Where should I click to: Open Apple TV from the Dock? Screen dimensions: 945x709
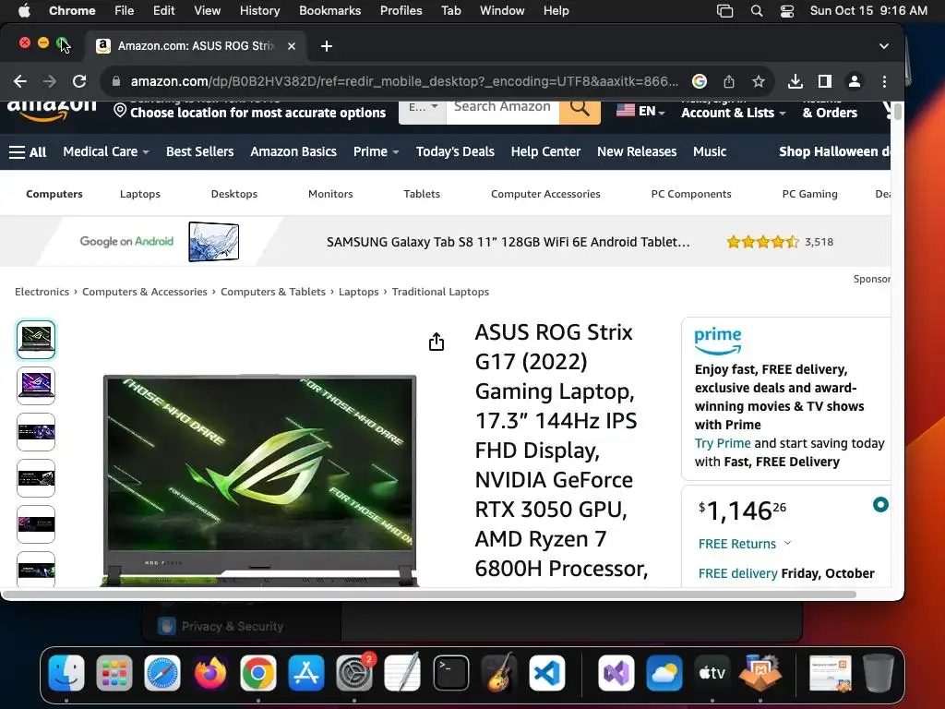pos(712,673)
